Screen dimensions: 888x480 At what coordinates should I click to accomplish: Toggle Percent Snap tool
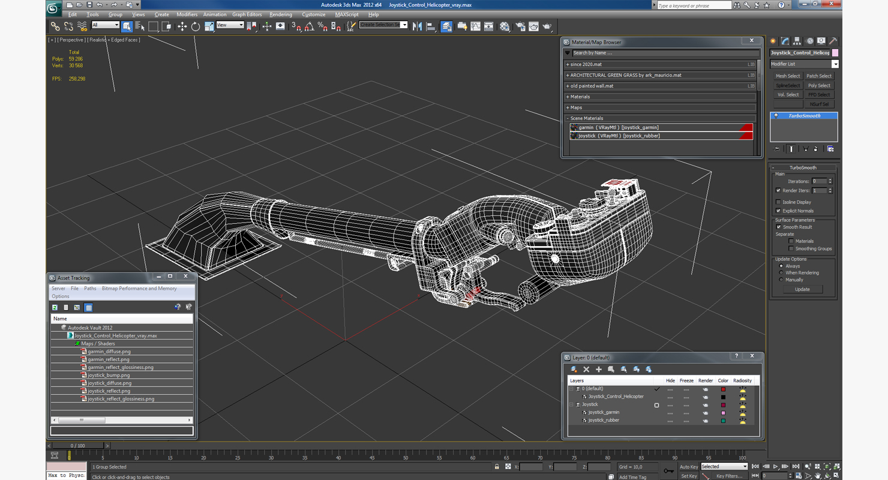(322, 26)
